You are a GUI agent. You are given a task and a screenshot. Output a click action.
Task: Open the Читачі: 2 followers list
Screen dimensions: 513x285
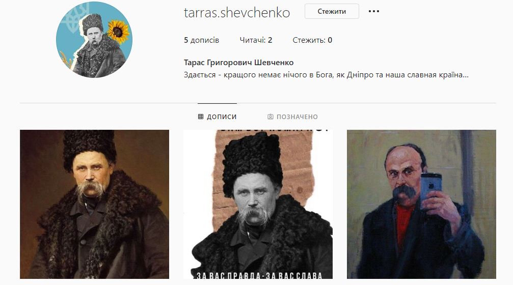coord(256,40)
